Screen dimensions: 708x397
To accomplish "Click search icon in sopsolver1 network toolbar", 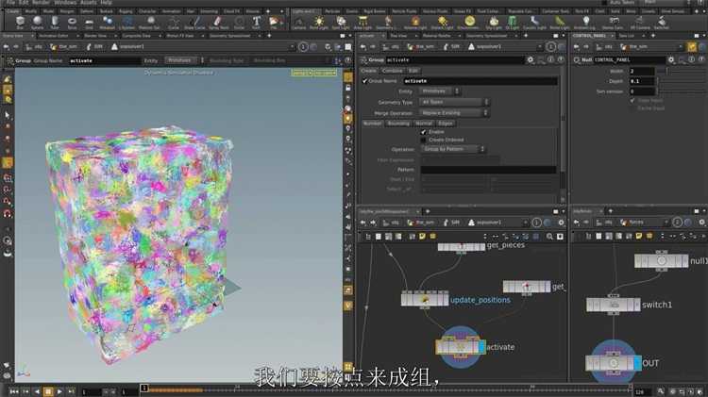I will [x=549, y=237].
